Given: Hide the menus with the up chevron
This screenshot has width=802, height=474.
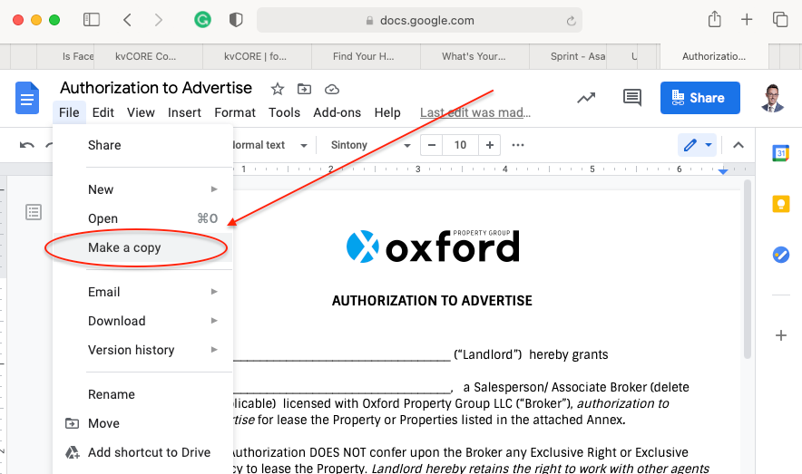Looking at the screenshot, I should [x=738, y=145].
